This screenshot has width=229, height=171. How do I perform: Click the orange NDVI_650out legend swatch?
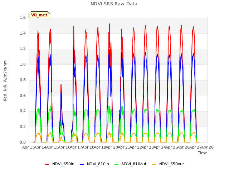(x=154, y=165)
